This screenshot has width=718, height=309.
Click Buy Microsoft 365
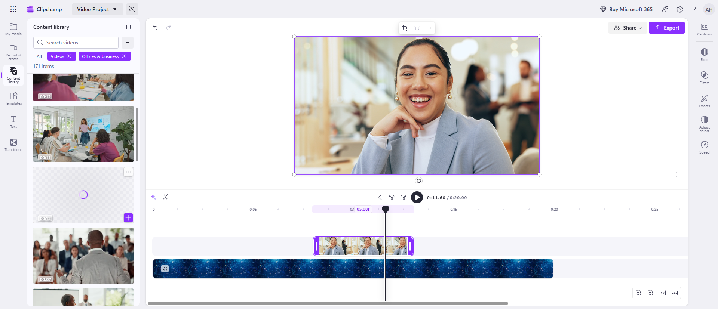626,9
